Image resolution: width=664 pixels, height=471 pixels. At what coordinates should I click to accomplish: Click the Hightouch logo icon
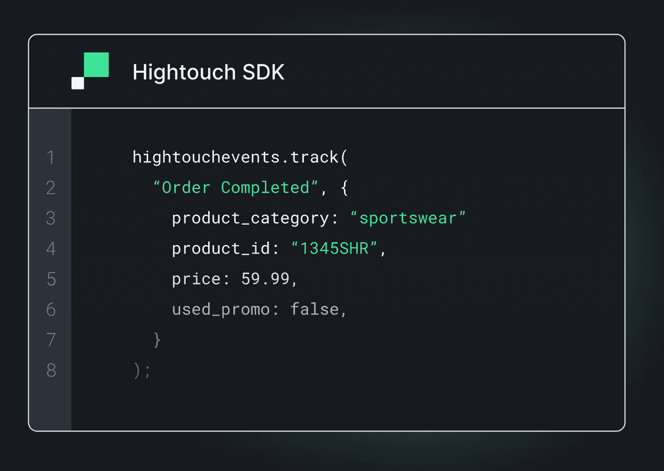[x=91, y=70]
